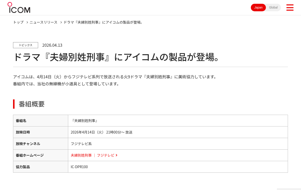The width and height of the screenshot is (301, 190).
Task: Click current page breadcrumb ドラマ『夫婦別姓刑事』
Action: 103,22
